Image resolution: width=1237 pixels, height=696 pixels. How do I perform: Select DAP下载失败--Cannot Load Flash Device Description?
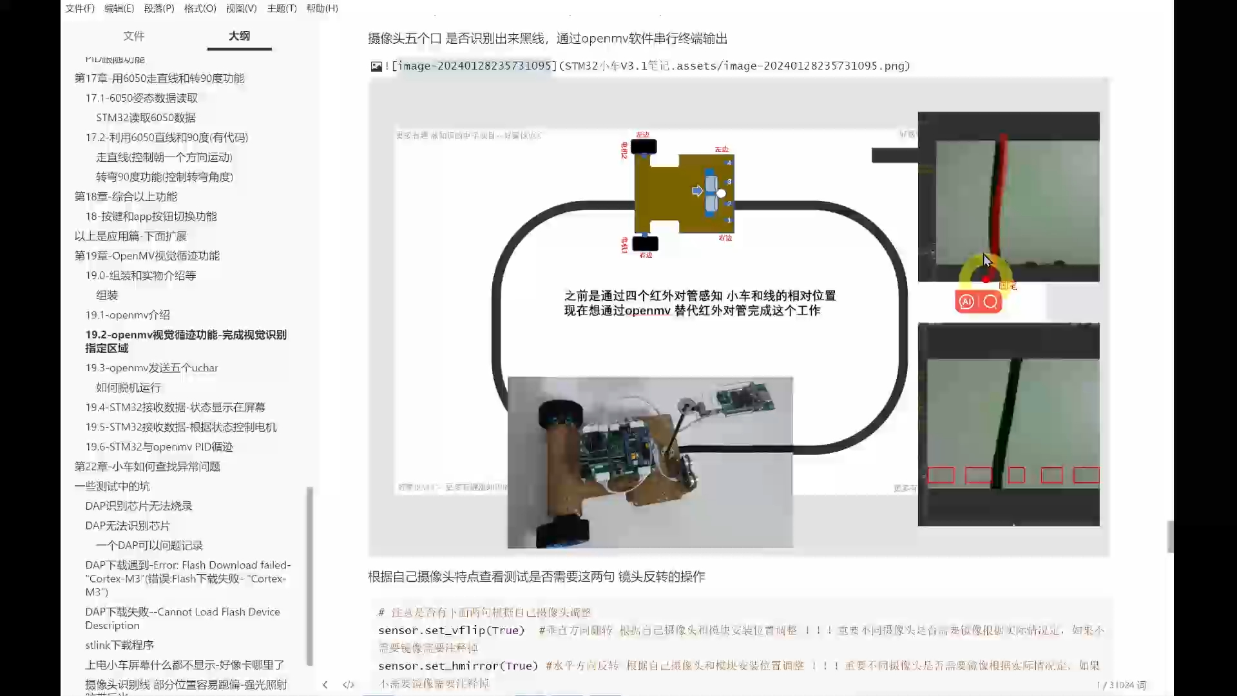[x=182, y=619]
